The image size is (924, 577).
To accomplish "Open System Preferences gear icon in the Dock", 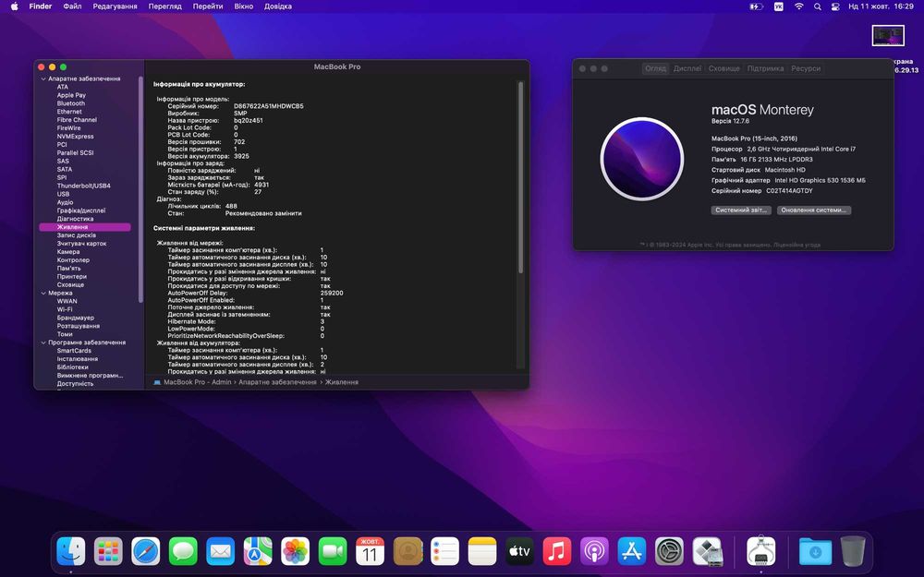I will 669,552.
